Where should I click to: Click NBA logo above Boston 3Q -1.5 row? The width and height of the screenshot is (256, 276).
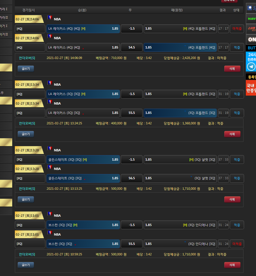pyautogui.click(x=50, y=214)
